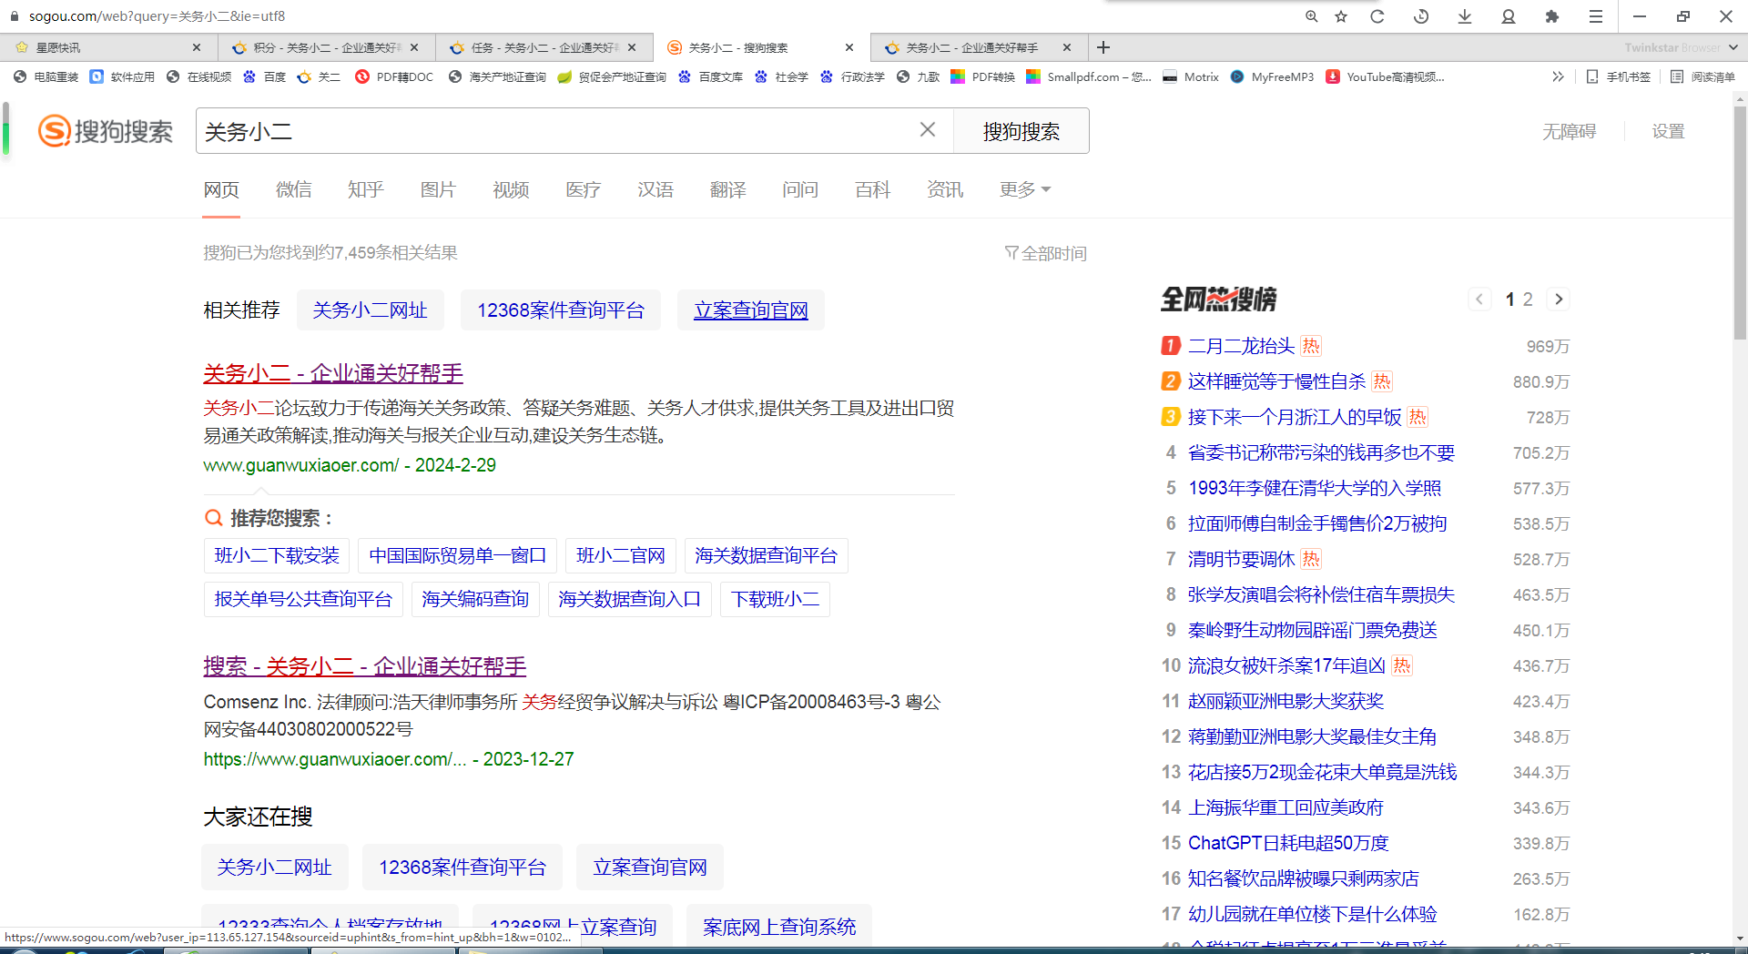This screenshot has width=1748, height=954.
Task: Open browsing history clock icon
Action: tap(1421, 16)
